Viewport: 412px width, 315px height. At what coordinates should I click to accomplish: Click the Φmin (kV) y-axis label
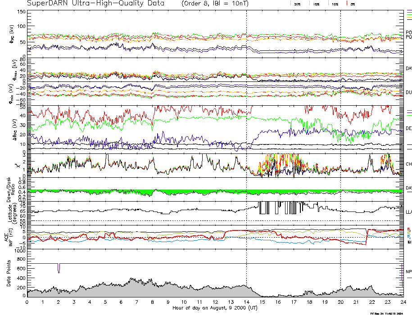[11, 94]
